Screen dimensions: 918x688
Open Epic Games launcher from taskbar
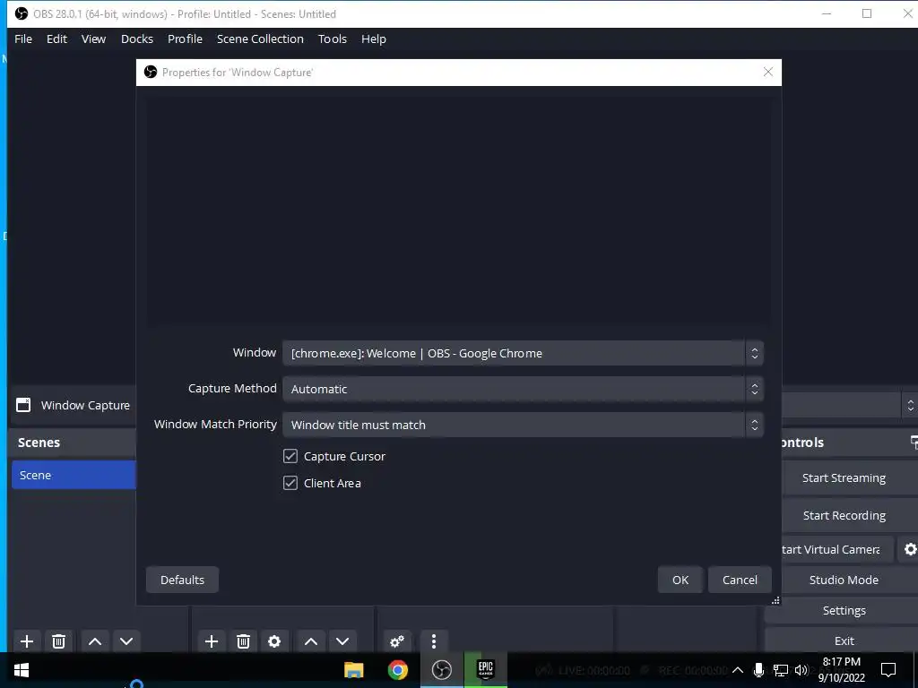tap(485, 670)
